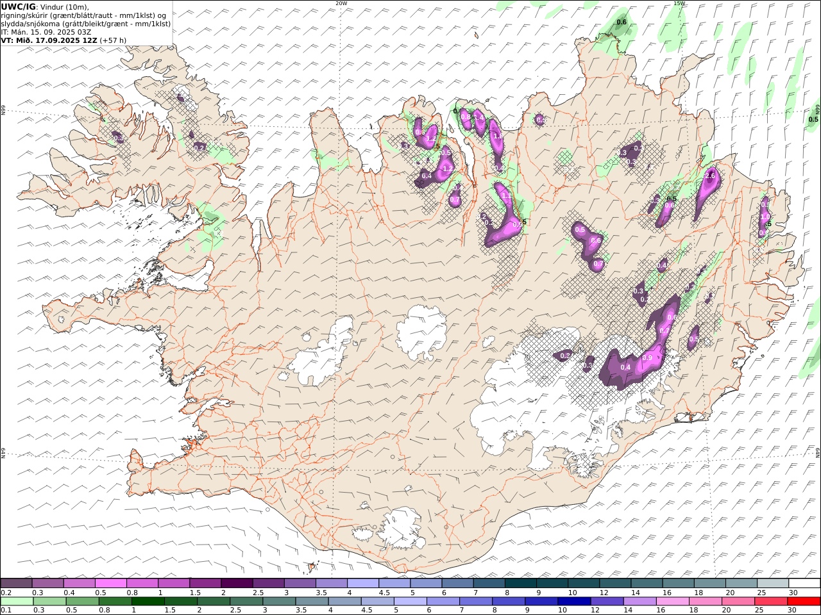Select the 0.5–0.8 medium green rain legend swatch

click(83, 602)
